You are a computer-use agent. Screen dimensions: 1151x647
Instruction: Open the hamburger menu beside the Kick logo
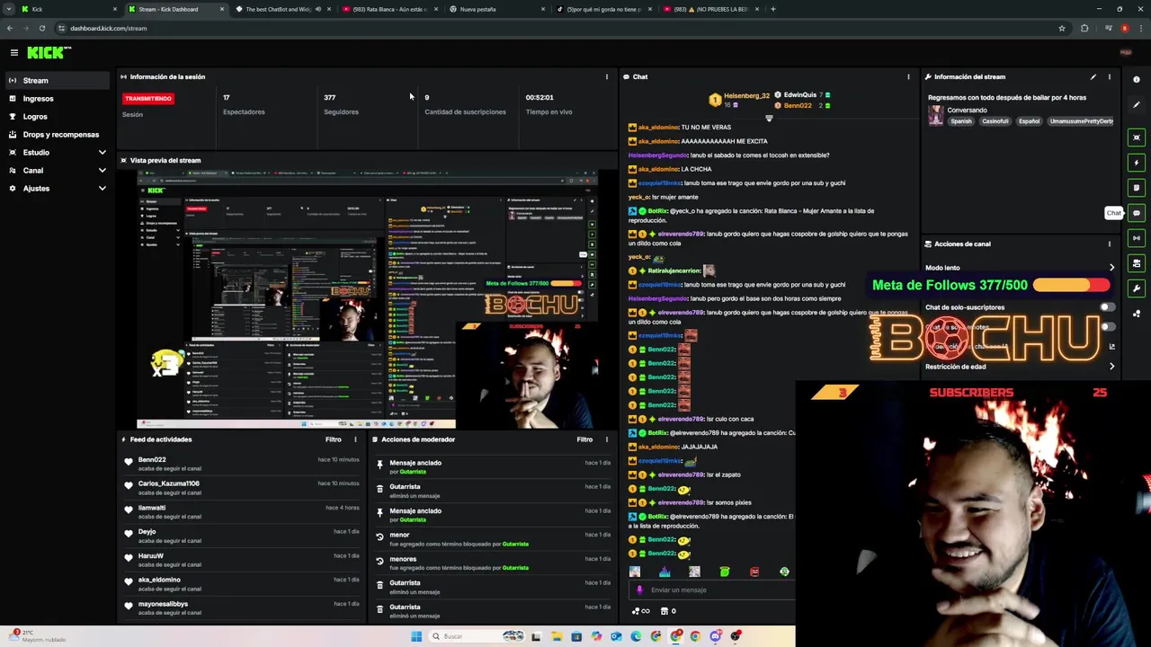(x=14, y=53)
